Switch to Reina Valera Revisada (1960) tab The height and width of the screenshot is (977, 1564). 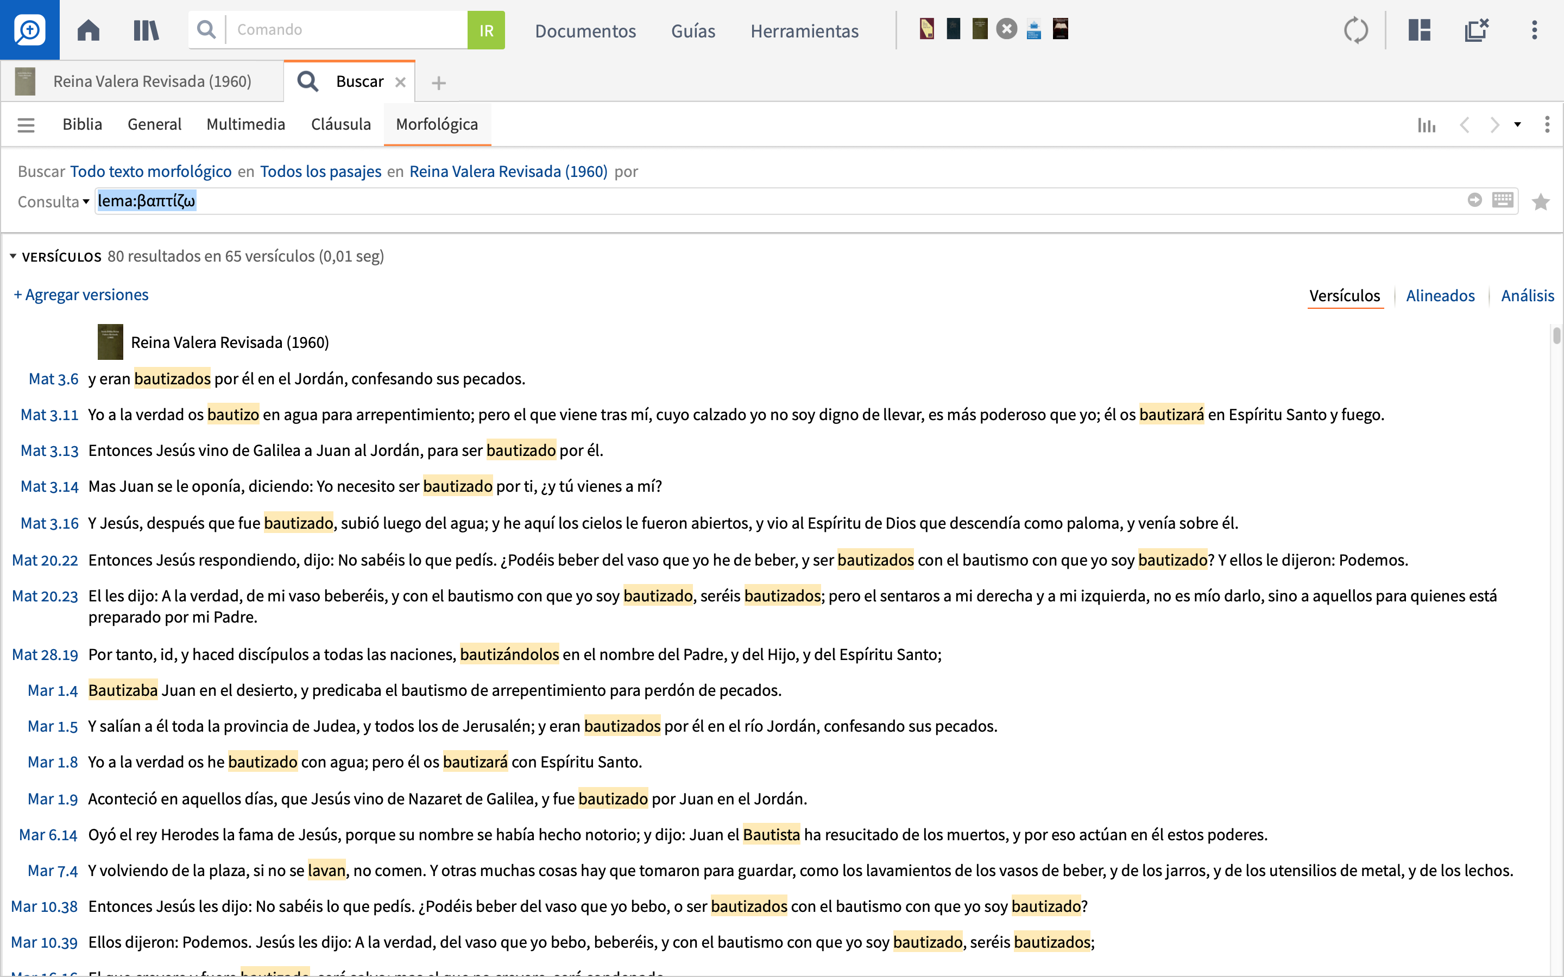[142, 81]
